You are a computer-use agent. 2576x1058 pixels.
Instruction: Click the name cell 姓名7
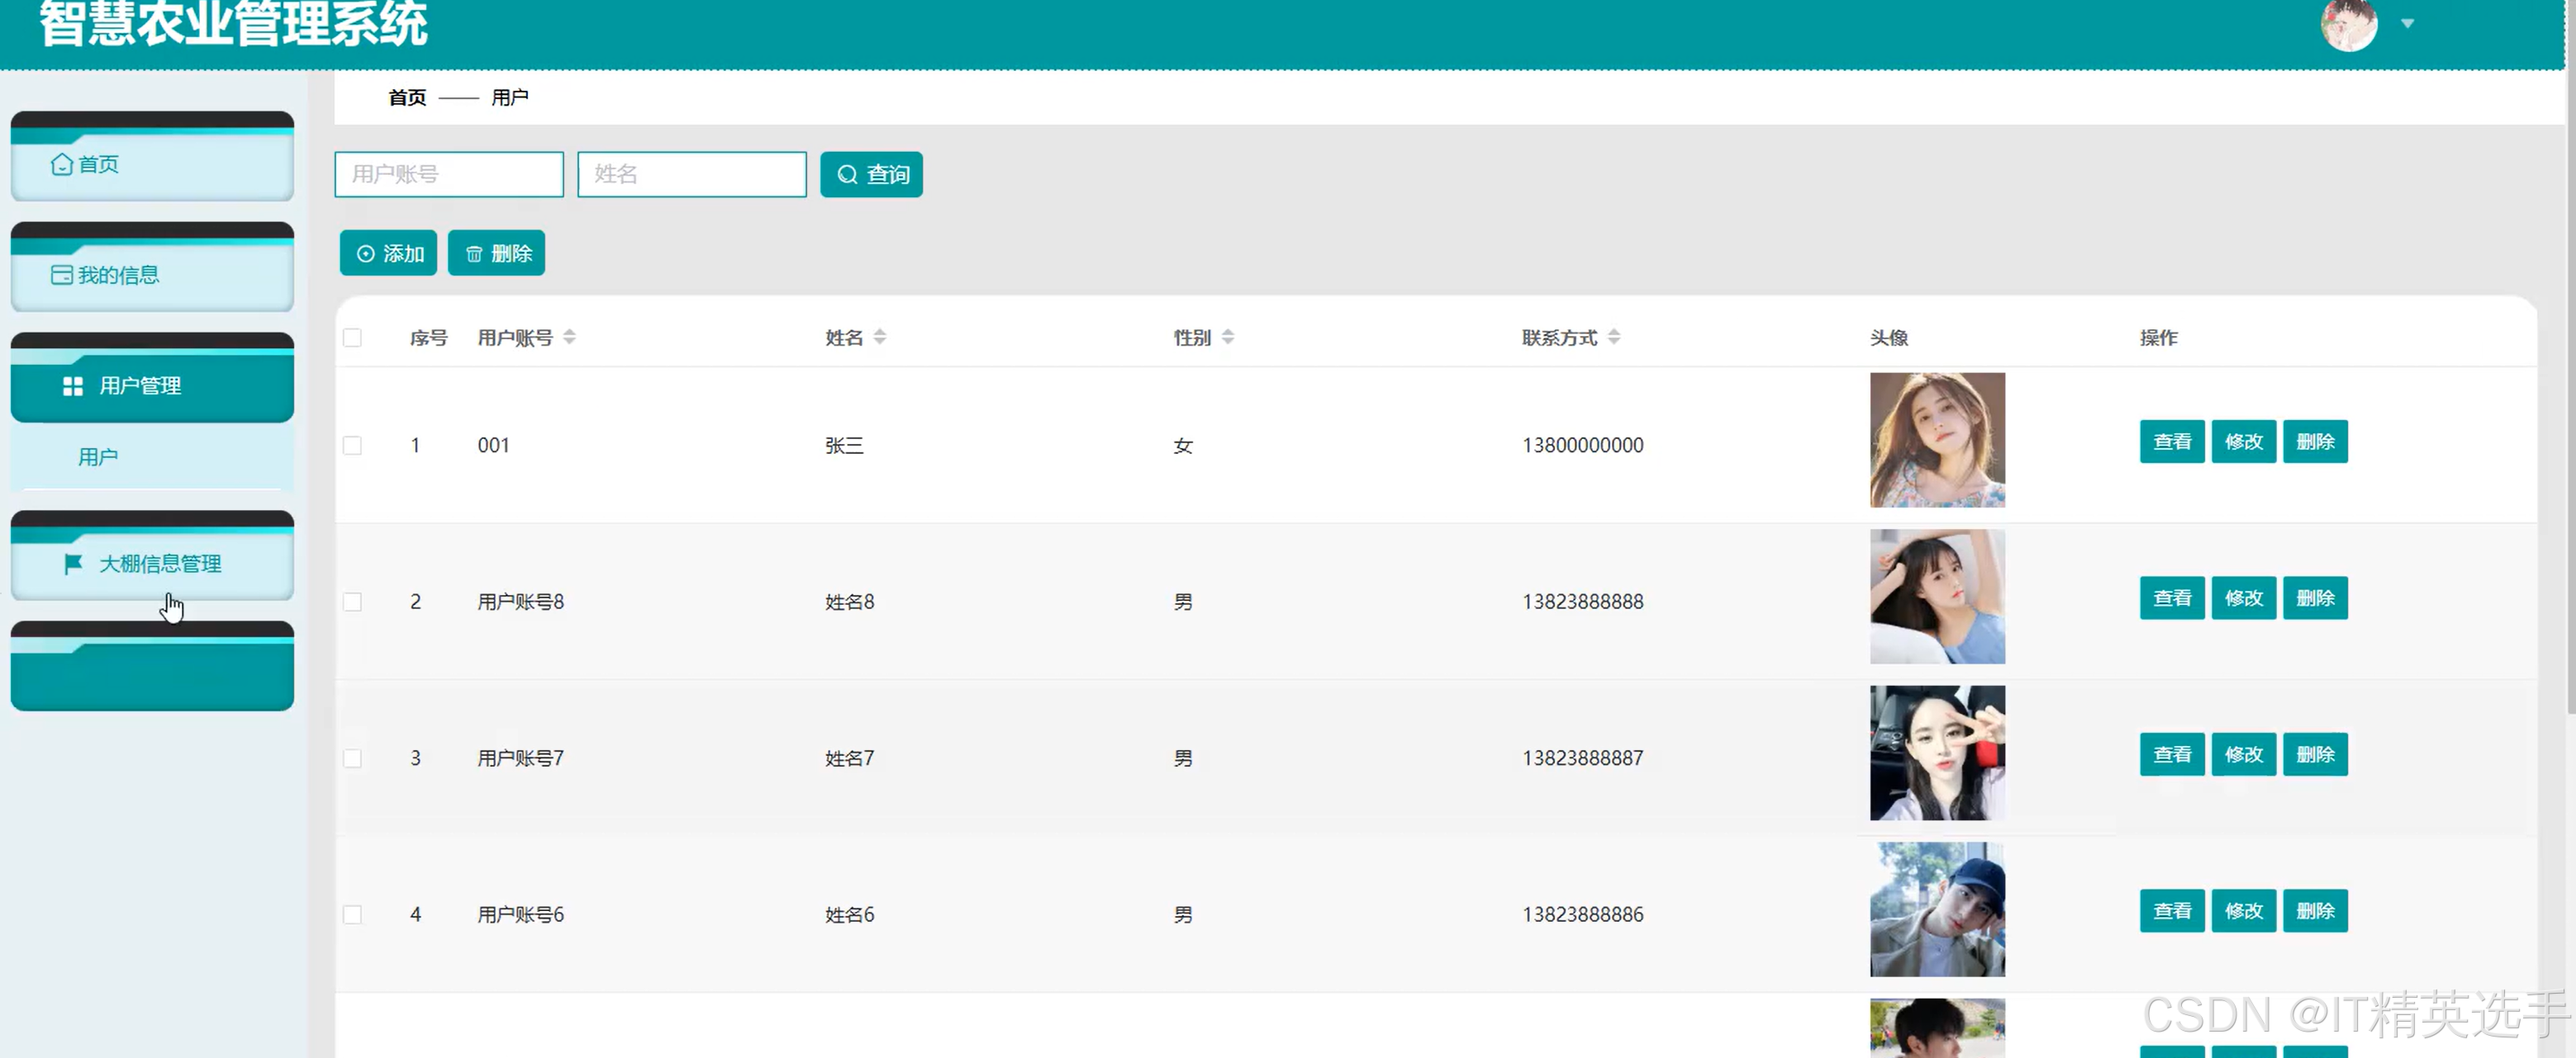click(850, 758)
